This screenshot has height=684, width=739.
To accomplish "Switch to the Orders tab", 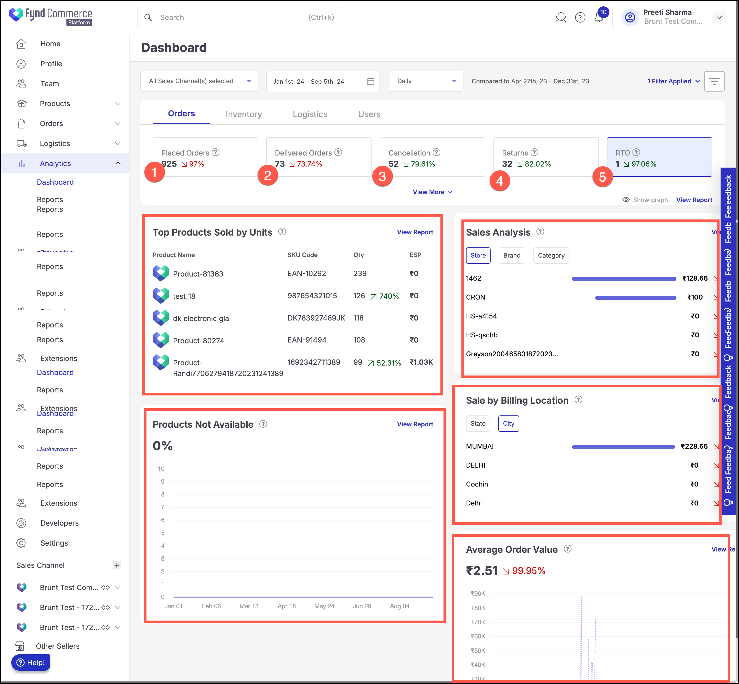I will [x=182, y=114].
